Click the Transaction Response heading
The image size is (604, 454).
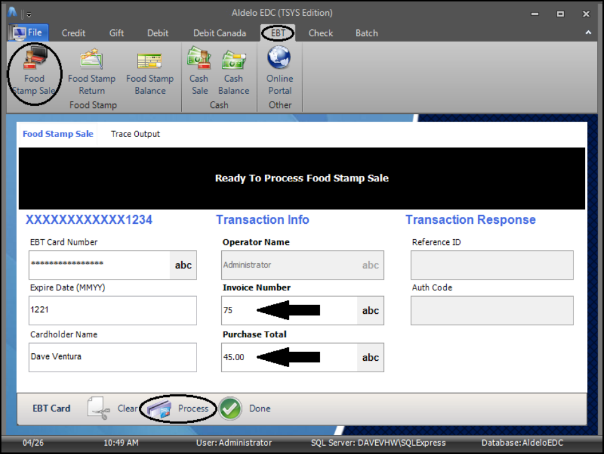pyautogui.click(x=470, y=219)
